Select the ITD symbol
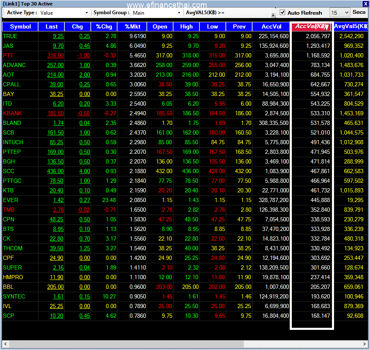 click(7, 104)
